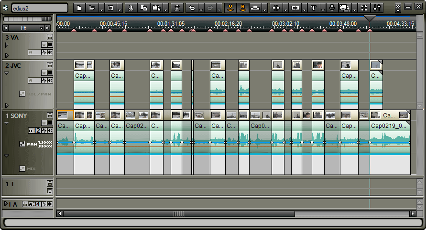Click the voice-over microphone icon
426x230 pixels.
click(331, 8)
